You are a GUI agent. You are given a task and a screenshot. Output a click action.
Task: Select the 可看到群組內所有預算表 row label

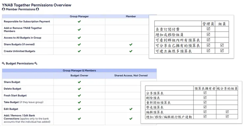pos(178,40)
